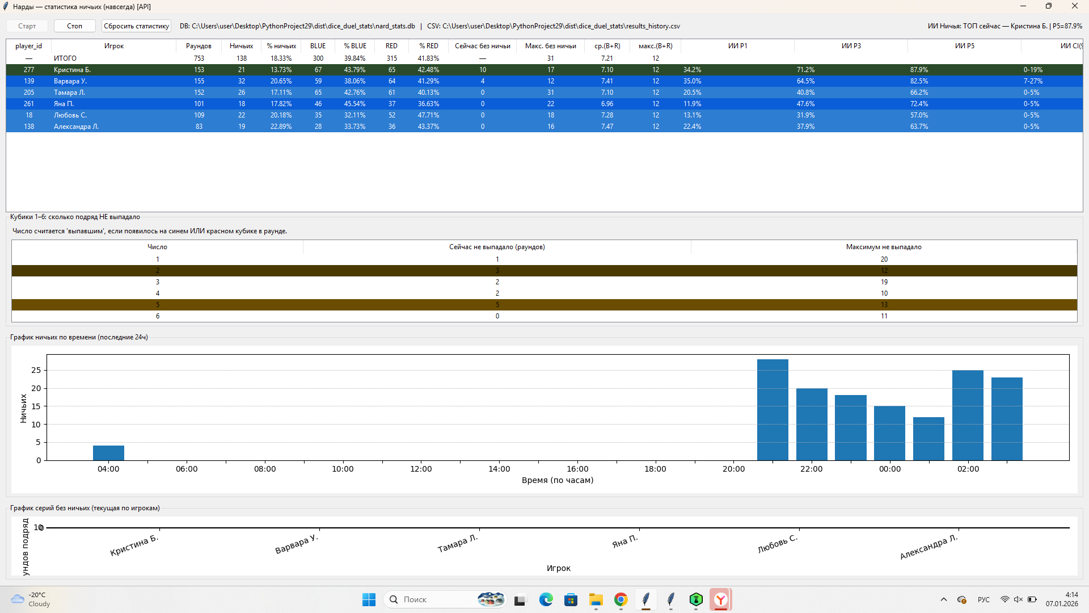Select Кристина Б. player row
Screen dimensions: 1089x613
pyautogui.click(x=72, y=70)
